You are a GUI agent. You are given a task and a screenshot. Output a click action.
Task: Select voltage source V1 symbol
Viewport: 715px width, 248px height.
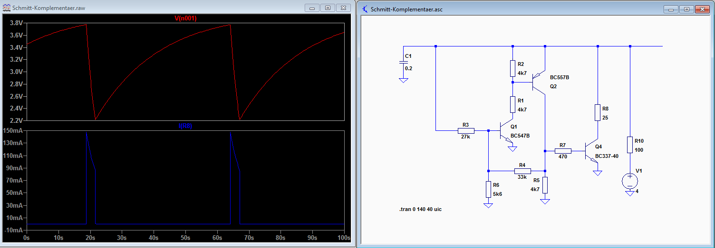[629, 180]
